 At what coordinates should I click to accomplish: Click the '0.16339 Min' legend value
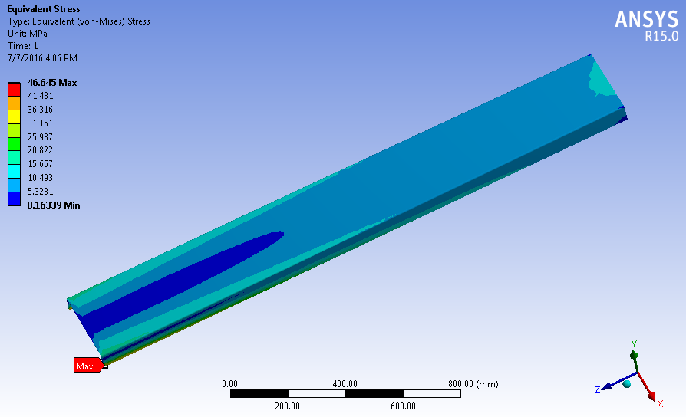(x=54, y=205)
